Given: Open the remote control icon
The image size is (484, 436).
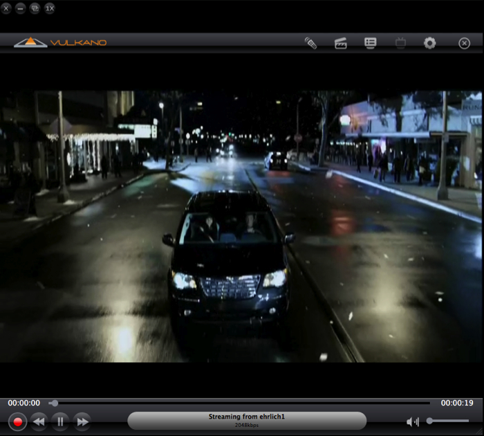Looking at the screenshot, I should click(311, 43).
